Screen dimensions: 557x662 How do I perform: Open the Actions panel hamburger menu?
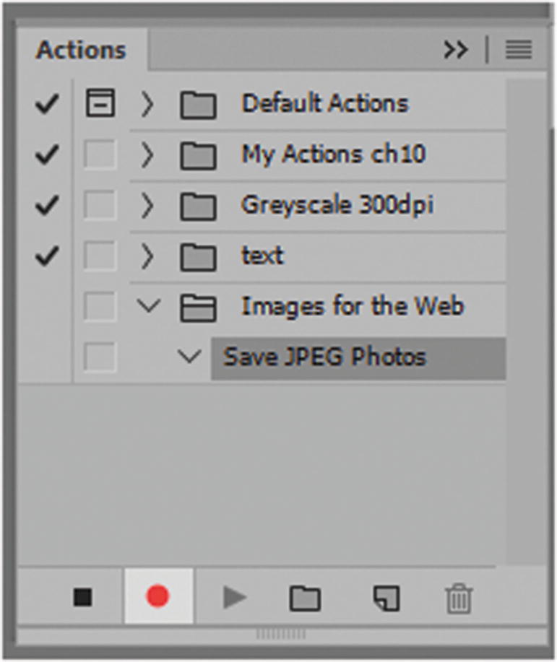pyautogui.click(x=518, y=50)
